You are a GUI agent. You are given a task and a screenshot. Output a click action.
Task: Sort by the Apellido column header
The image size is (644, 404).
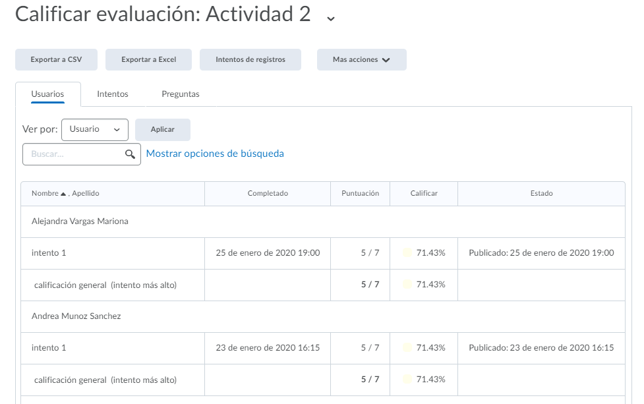click(86, 194)
